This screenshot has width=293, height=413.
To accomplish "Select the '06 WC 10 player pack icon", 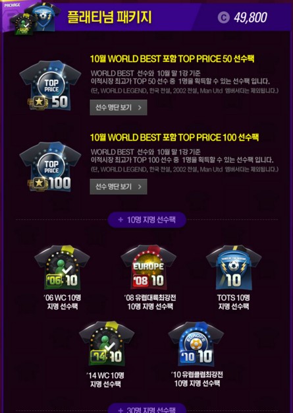I will point(62,268).
